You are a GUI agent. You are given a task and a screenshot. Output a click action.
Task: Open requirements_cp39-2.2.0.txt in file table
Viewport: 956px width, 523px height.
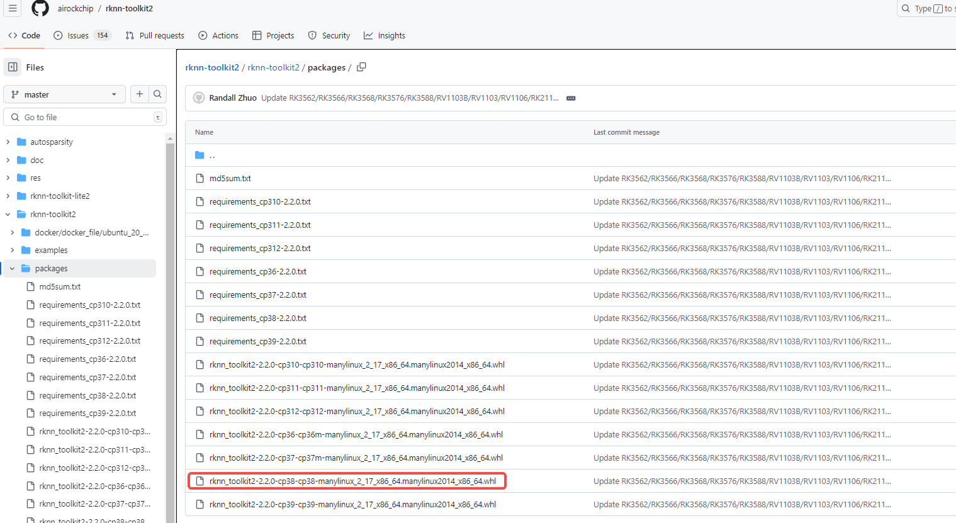[258, 341]
